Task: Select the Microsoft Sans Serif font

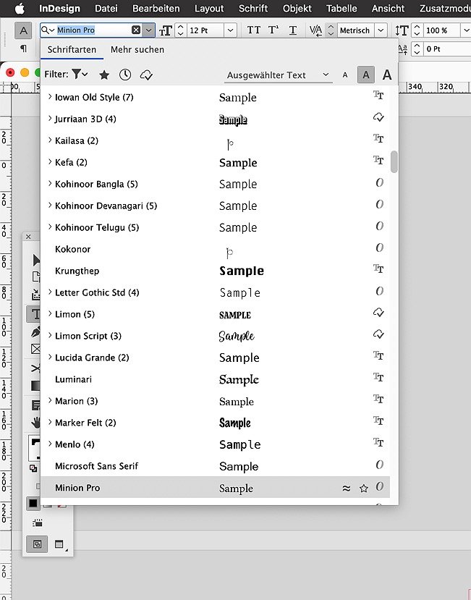Action: 215,466
